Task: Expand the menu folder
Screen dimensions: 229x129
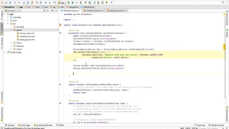Action: pos(11,43)
